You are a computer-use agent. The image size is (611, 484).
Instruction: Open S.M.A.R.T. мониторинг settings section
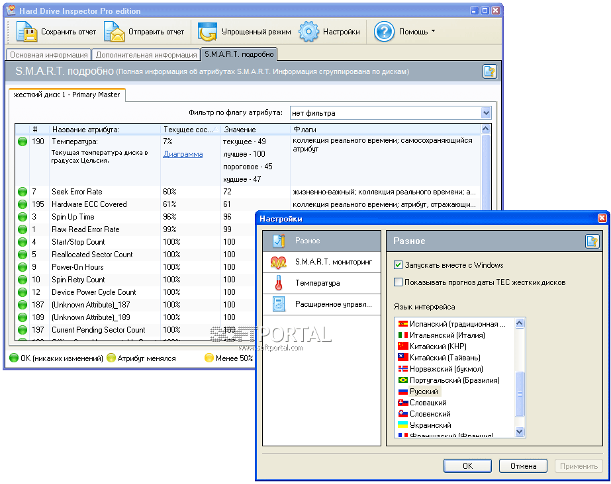pos(322,262)
